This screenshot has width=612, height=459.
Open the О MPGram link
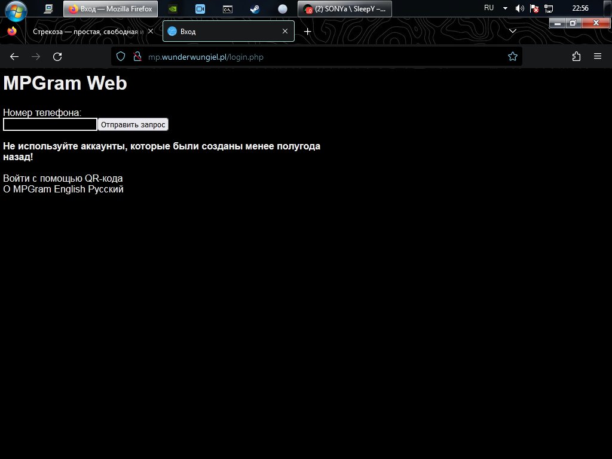tap(27, 189)
